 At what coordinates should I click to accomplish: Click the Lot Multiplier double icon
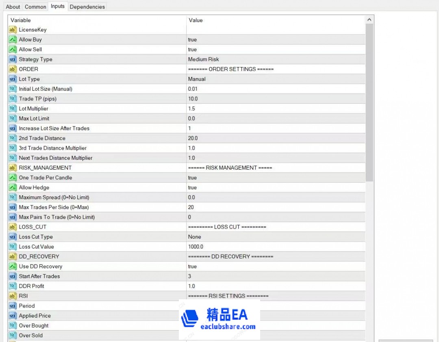click(x=13, y=109)
